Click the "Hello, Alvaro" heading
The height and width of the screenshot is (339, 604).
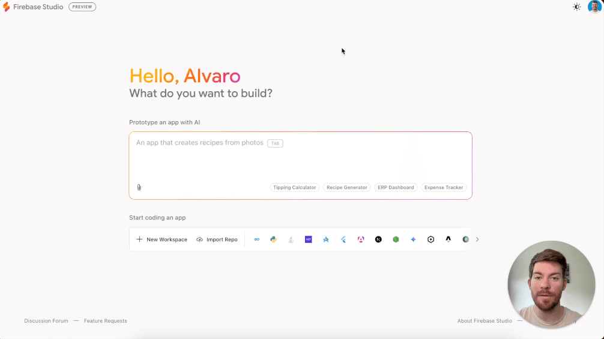coord(185,76)
